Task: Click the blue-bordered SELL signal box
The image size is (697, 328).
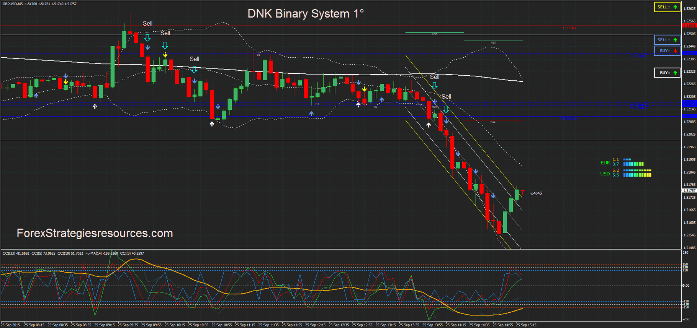Action: 667,40
